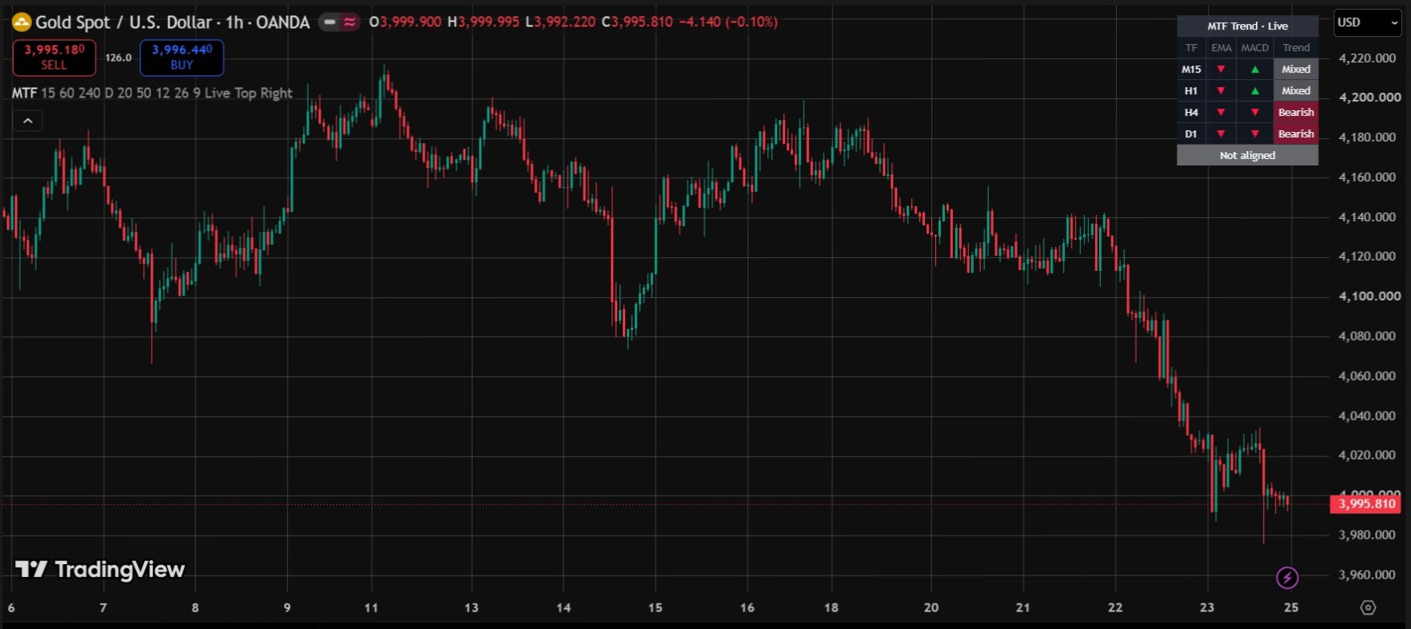Click the H1 row Mixed trend cell
This screenshot has width=1411, height=629.
tap(1296, 91)
